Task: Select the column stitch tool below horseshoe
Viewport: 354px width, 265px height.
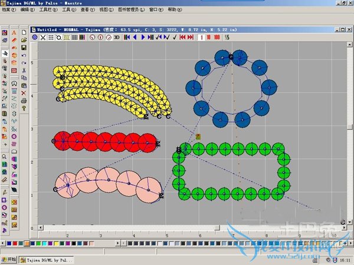Action: pyautogui.click(x=14, y=91)
